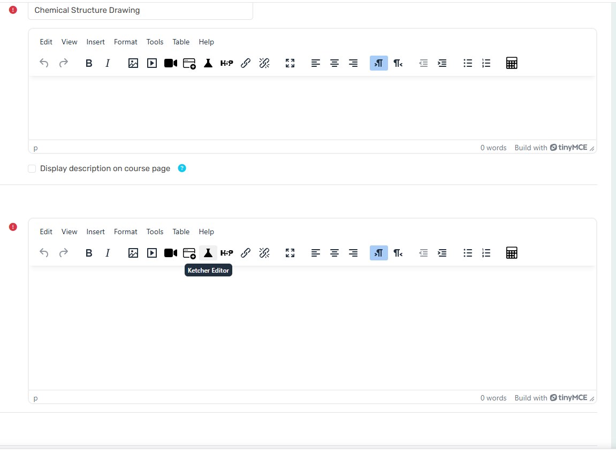
Task: Toggle left-to-right direction in upper editor
Action: [379, 63]
